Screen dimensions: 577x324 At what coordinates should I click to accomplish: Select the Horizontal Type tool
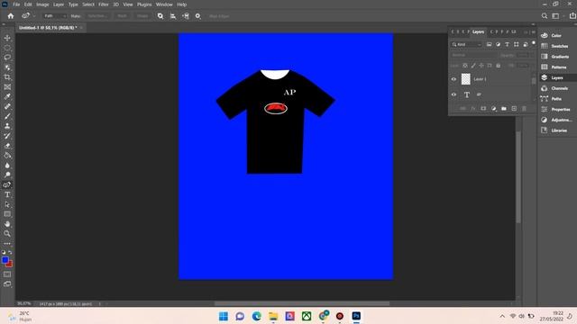[x=7, y=194]
